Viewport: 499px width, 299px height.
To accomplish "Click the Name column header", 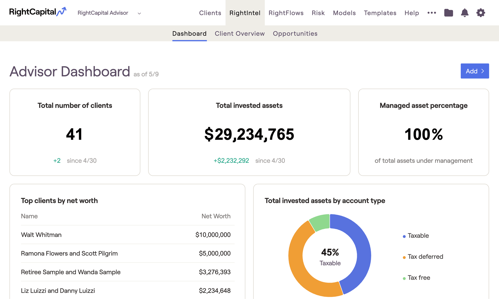I will pyautogui.click(x=29, y=216).
